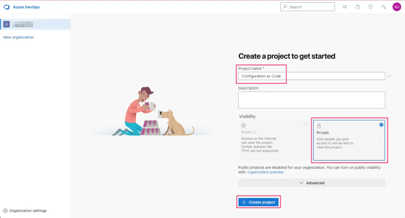The image size is (405, 218).
Task: Open the Help question mark icon
Action: coord(371,7)
